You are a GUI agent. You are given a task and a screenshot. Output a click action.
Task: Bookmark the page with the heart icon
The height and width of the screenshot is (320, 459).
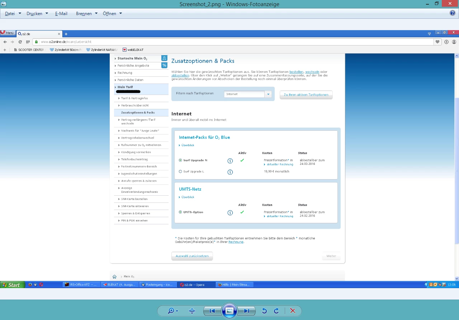438,42
